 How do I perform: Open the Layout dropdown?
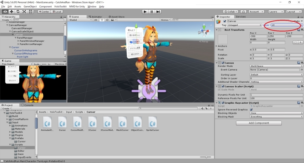294,12
